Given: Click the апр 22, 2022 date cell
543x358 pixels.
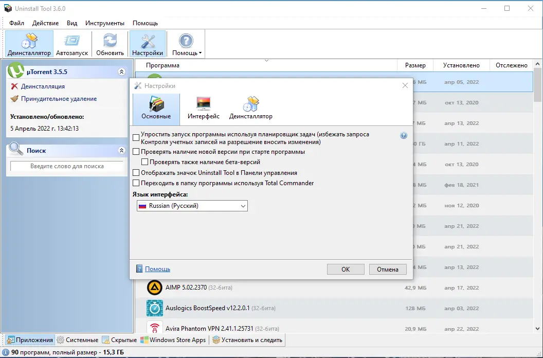Looking at the screenshot, I should 462,329.
